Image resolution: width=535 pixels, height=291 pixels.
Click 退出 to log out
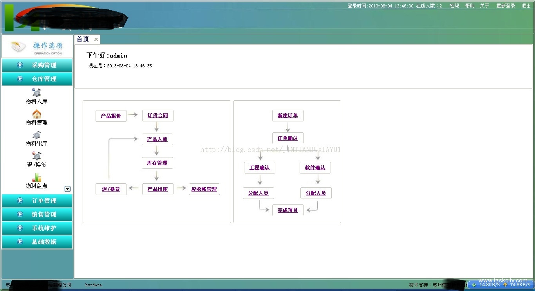tap(526, 6)
